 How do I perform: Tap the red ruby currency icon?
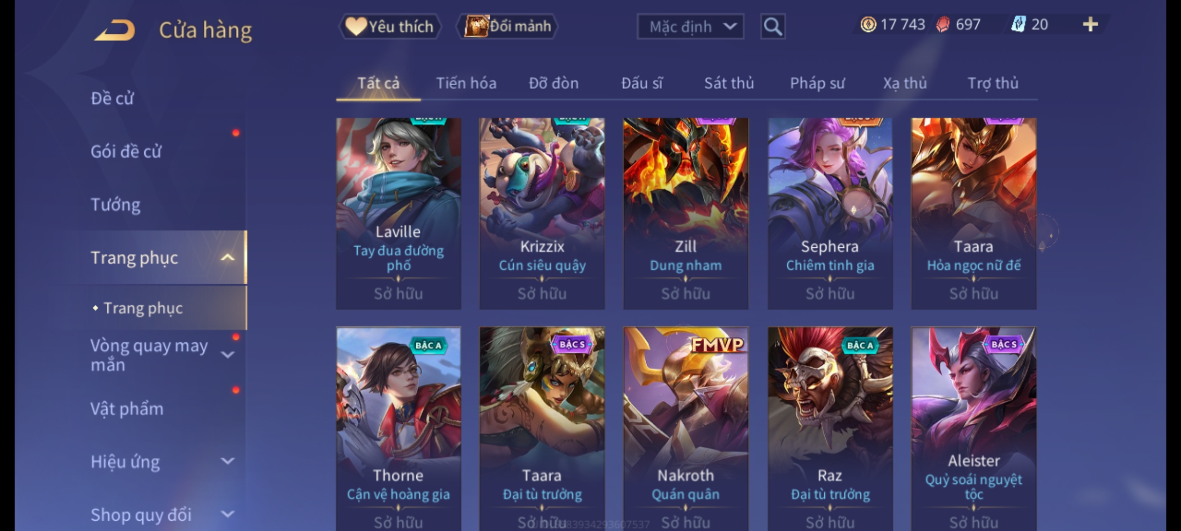click(943, 25)
